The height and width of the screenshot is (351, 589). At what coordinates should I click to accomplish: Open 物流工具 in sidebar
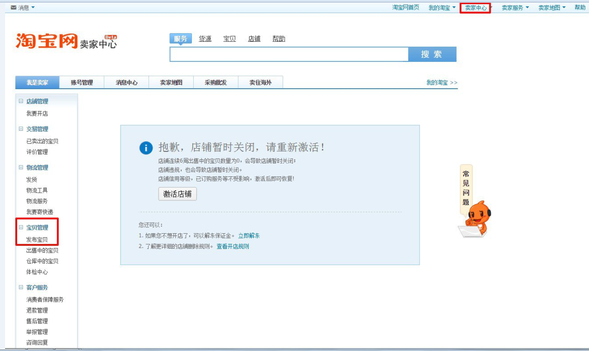tap(37, 190)
